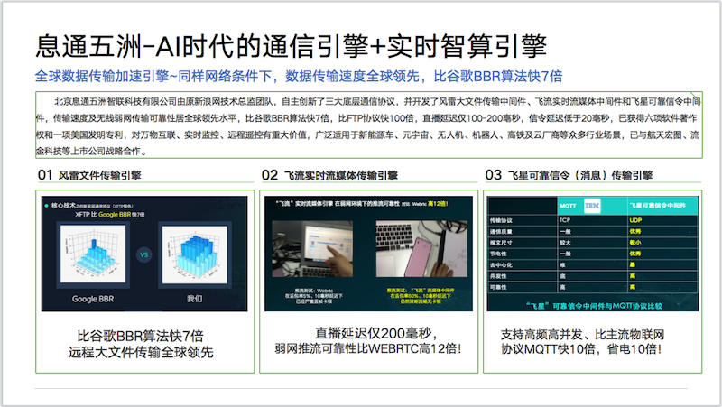Click the caption 支持高频高并发、比主流物联网
722x407 pixels.
(582, 334)
